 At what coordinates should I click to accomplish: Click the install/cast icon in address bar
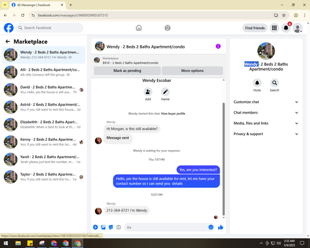[276, 15]
